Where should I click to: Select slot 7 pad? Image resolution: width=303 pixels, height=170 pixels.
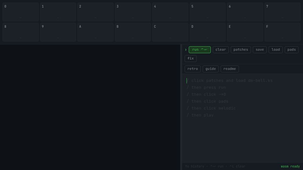click(x=282, y=12)
